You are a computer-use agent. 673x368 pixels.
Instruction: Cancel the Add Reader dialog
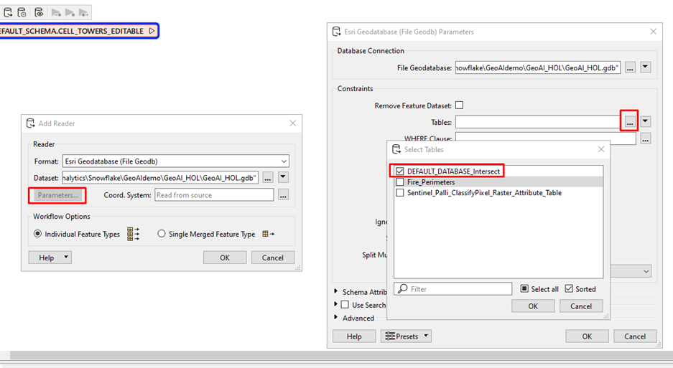272,258
